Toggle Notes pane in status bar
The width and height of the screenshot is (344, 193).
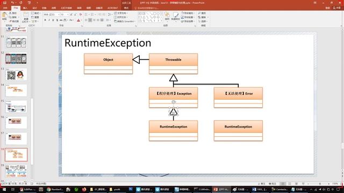pos(262,184)
